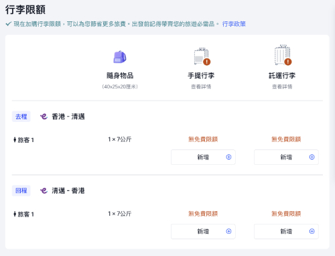Click the 手提行李 carry-on bag icon
Image resolution: width=335 pixels, height=256 pixels.
[x=202, y=56]
